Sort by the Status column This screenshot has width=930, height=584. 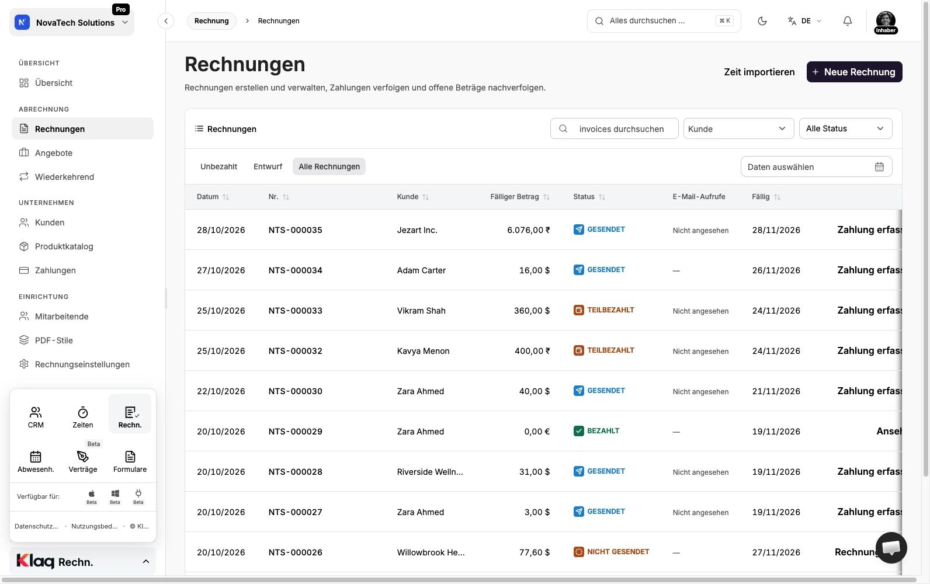click(589, 197)
